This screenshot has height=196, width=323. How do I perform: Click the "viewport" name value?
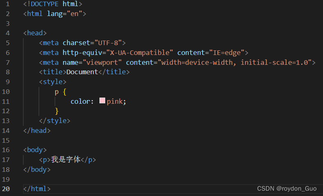pos(102,62)
